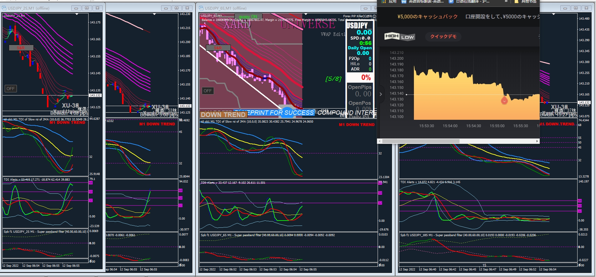This screenshot has height=277, width=596.
Task: Open the 应用 apps grid bookmark icon
Action: (x=384, y=2)
